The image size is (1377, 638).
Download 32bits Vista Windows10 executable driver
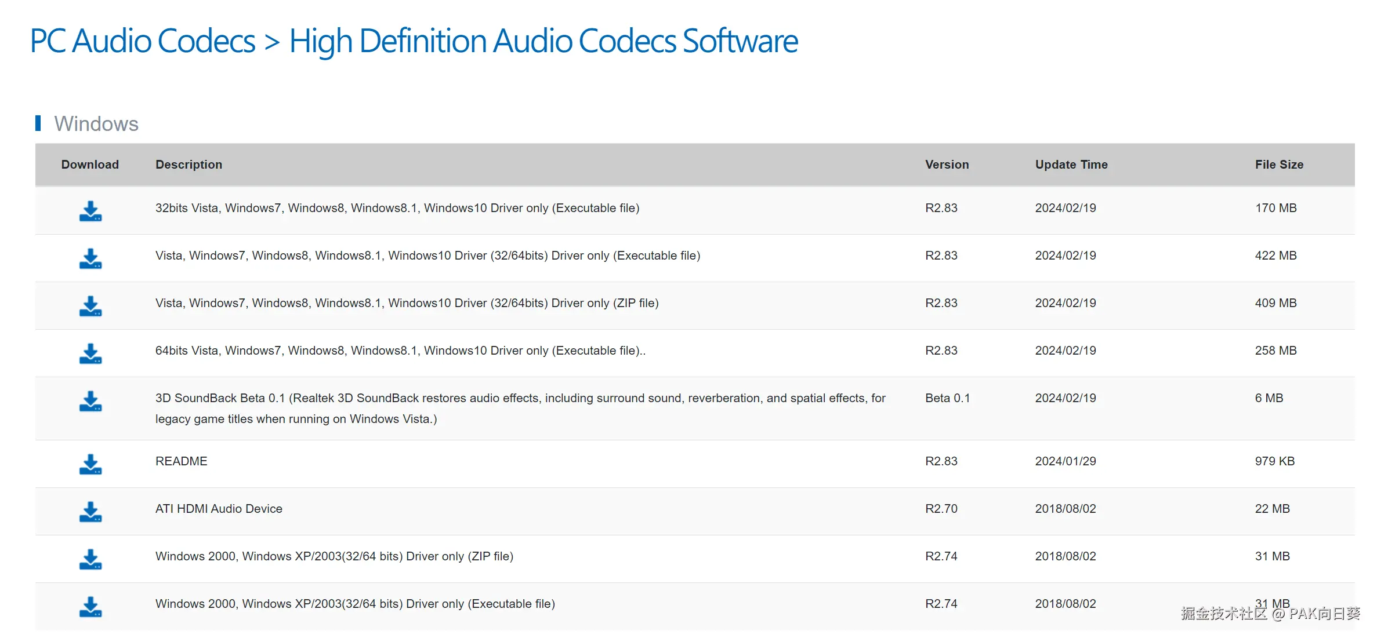click(x=90, y=211)
